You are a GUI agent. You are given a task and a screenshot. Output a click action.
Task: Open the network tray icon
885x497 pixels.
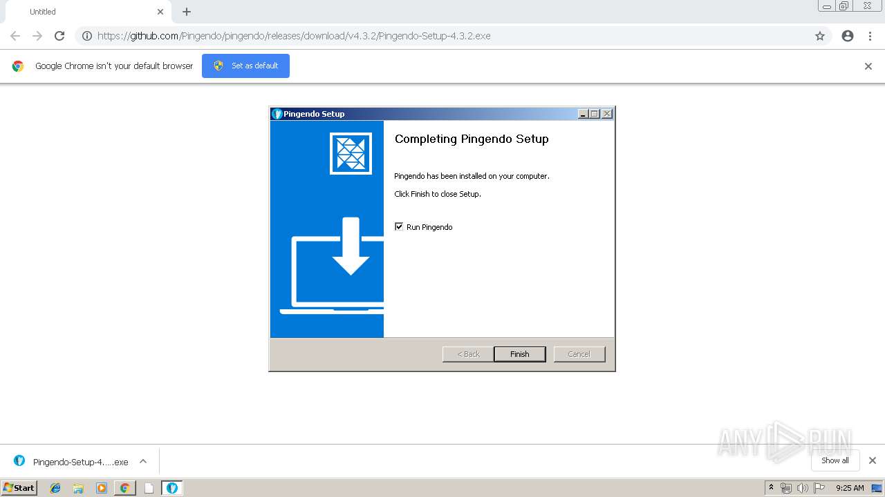786,488
